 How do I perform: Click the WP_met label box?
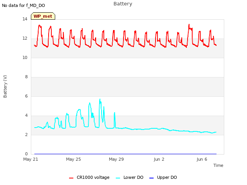coord(43,16)
